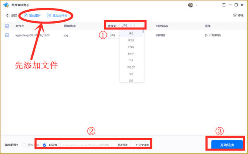Click 移除 trash button
The image size is (248, 154).
(238, 15)
